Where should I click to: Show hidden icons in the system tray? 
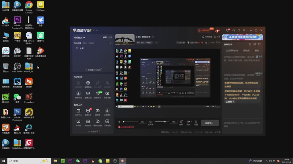[x=267, y=161]
